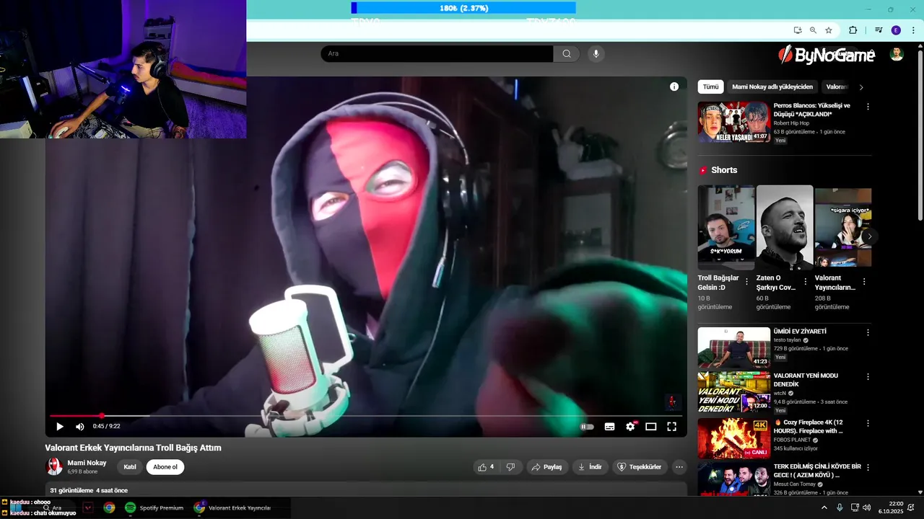Click the Install app icon in address bar
This screenshot has height=519, width=924.
coord(798,30)
